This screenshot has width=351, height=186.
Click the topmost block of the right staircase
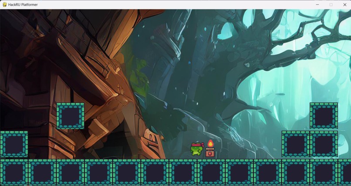pos(324,116)
